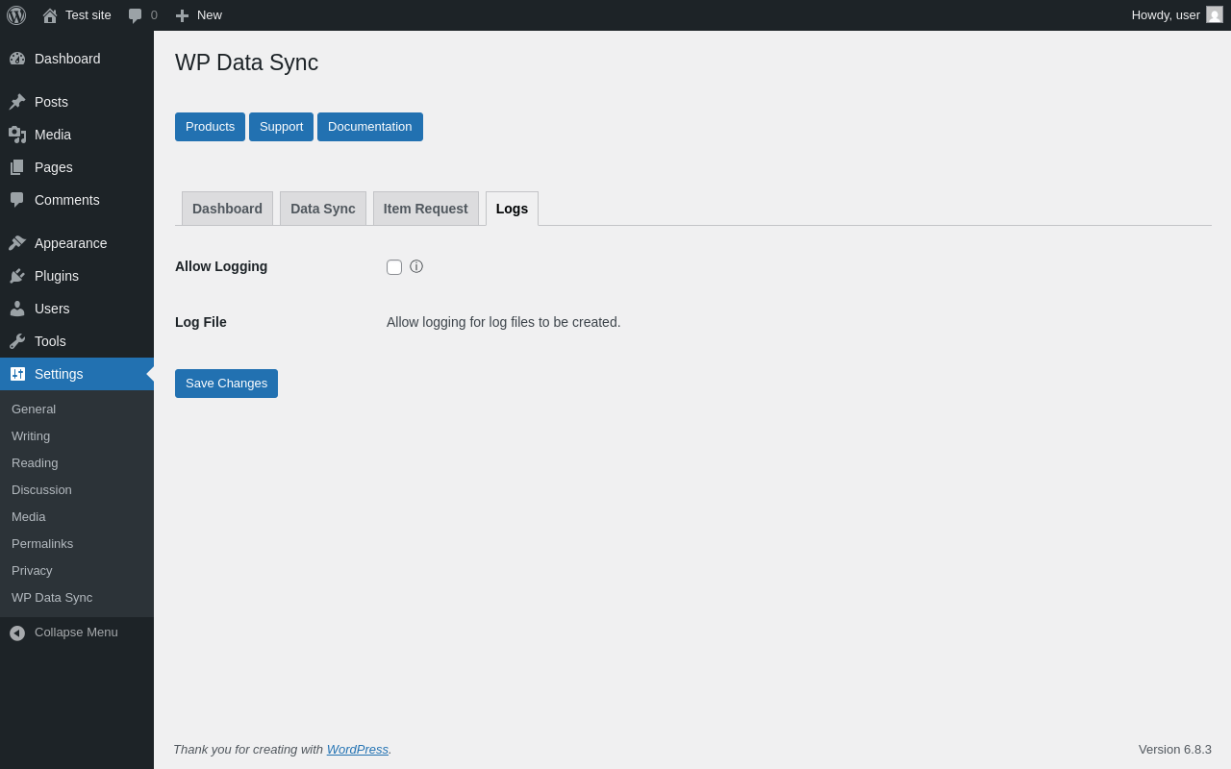Click the Save Changes button
Screen dimensions: 1231x769
[226, 384]
